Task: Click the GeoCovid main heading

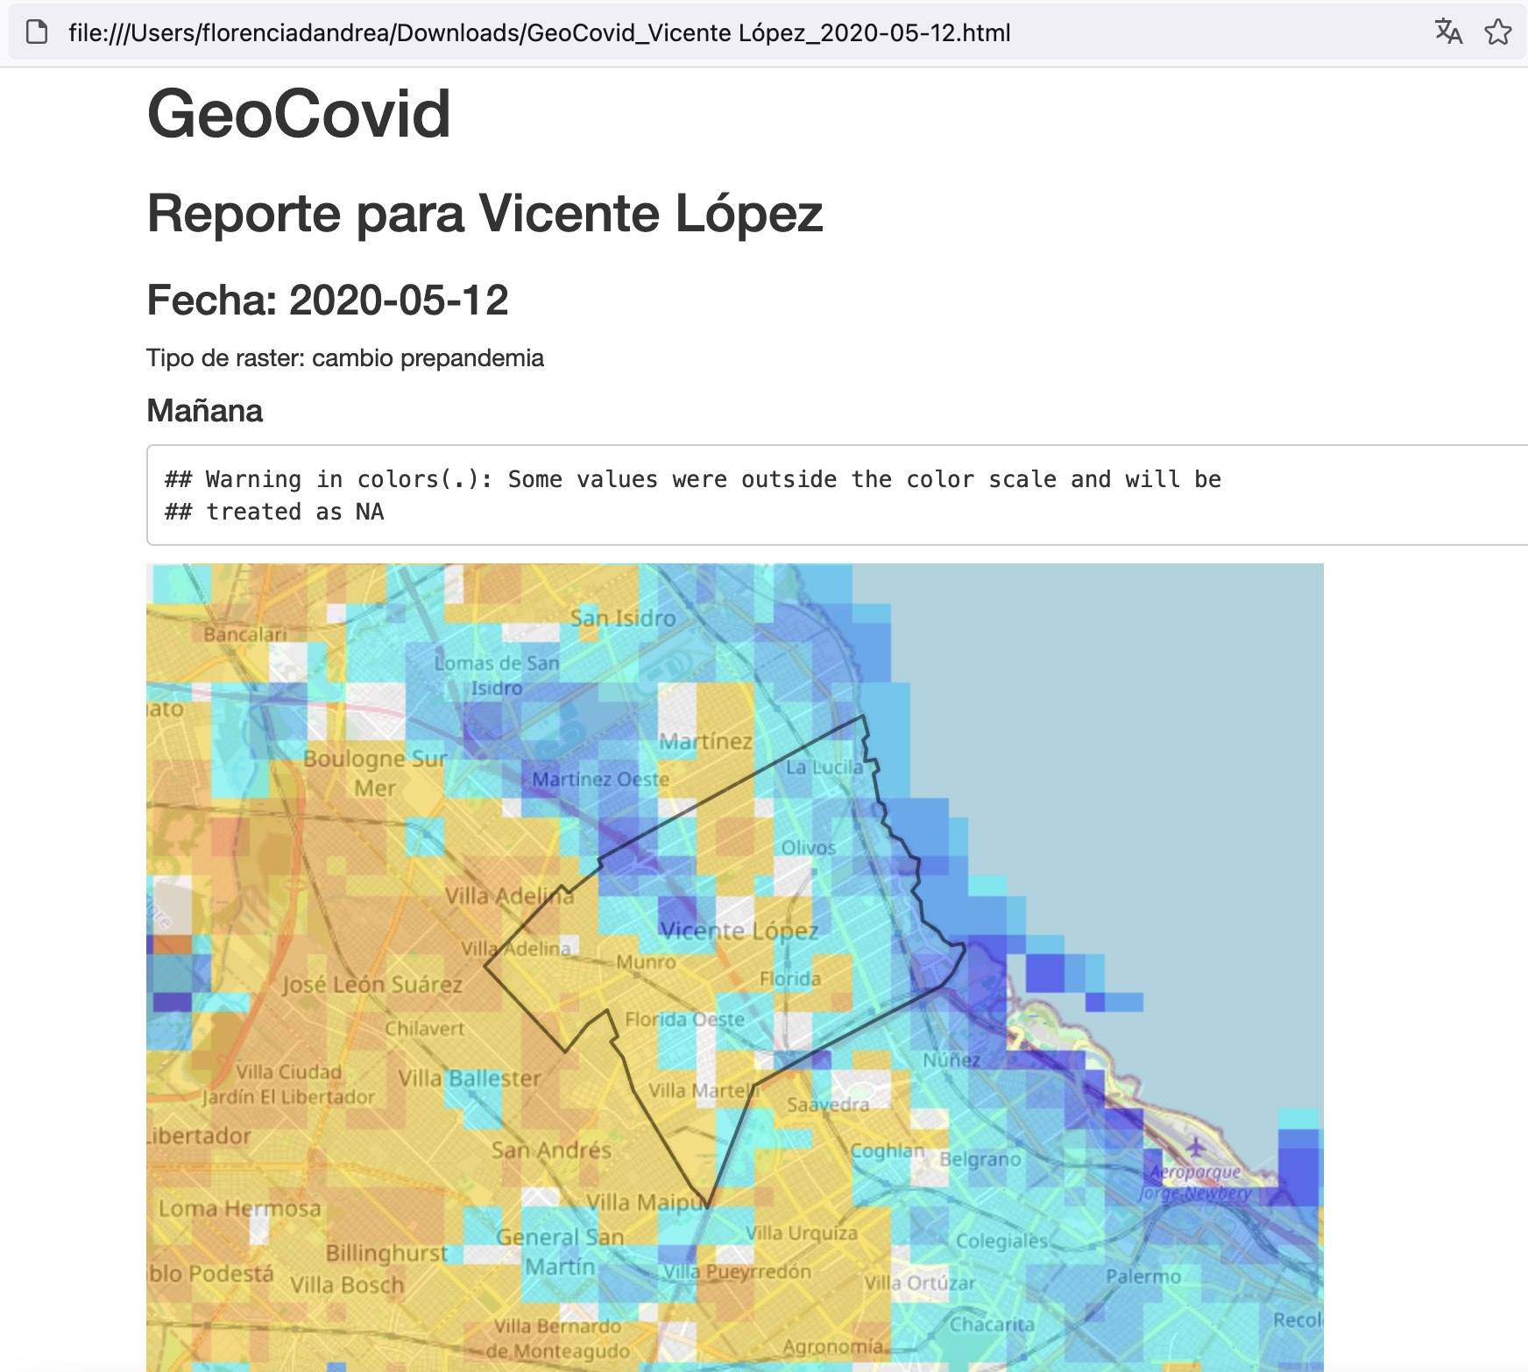Action: 299,114
